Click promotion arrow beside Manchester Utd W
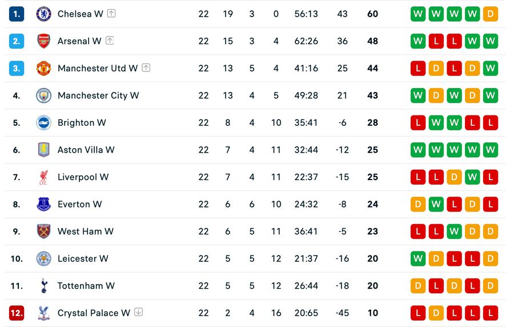This screenshot has height=327, width=514. pyautogui.click(x=146, y=68)
